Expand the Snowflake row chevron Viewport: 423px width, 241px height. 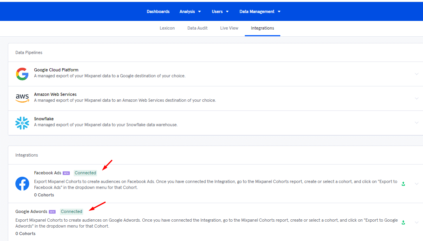[x=417, y=123]
